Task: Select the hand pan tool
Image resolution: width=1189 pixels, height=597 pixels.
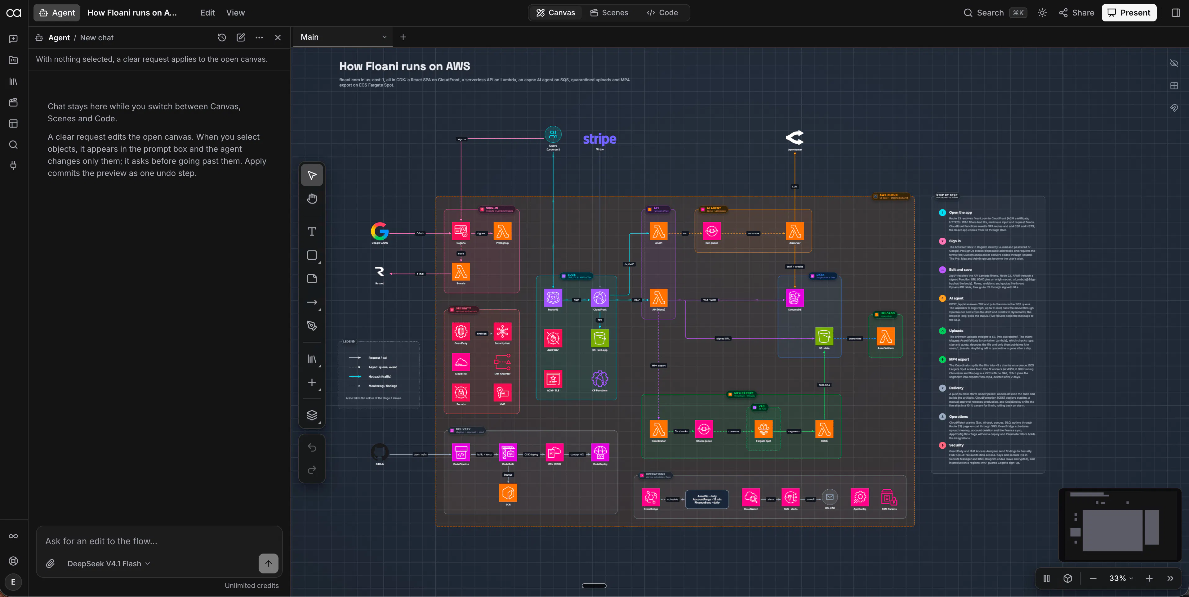Action: point(312,199)
